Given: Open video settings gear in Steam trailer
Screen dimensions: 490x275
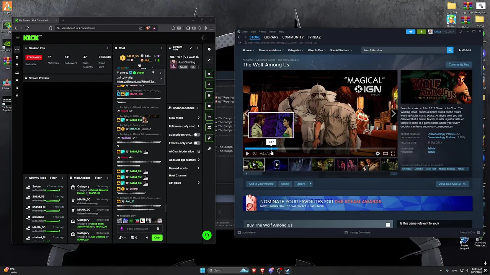Looking at the screenshot, I should (x=378, y=154).
